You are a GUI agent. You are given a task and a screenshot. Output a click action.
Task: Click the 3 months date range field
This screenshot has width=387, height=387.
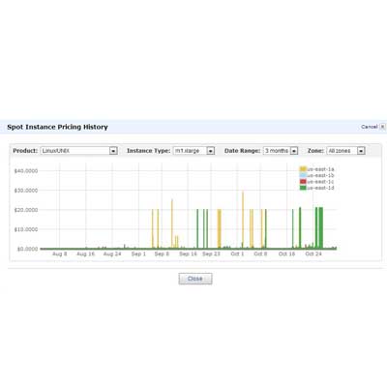coord(277,151)
